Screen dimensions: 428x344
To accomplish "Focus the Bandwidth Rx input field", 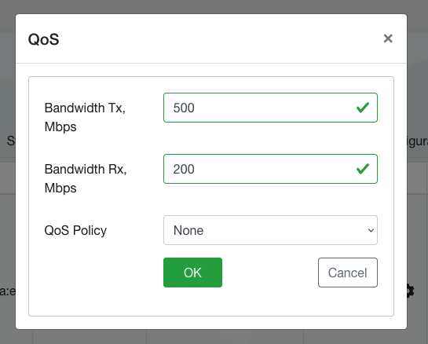I will (x=270, y=169).
